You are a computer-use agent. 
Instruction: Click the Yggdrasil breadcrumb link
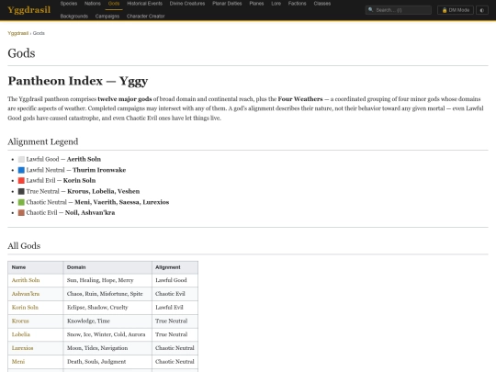click(18, 33)
